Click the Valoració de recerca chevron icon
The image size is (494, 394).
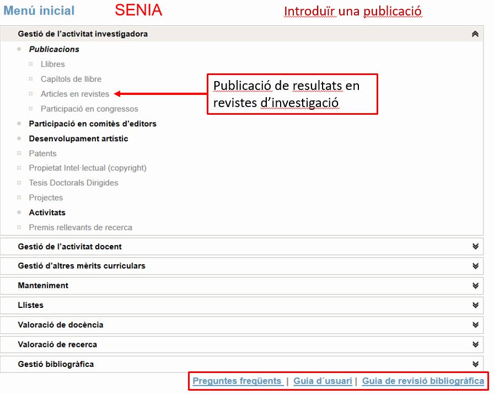click(x=475, y=344)
